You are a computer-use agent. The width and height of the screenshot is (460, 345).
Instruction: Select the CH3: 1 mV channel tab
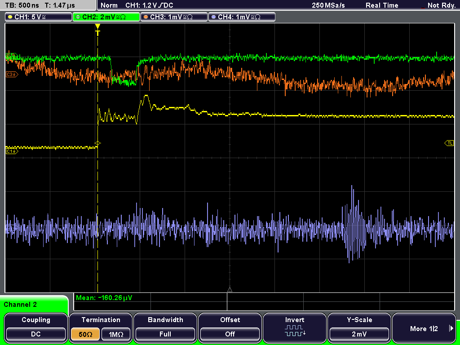tap(174, 17)
